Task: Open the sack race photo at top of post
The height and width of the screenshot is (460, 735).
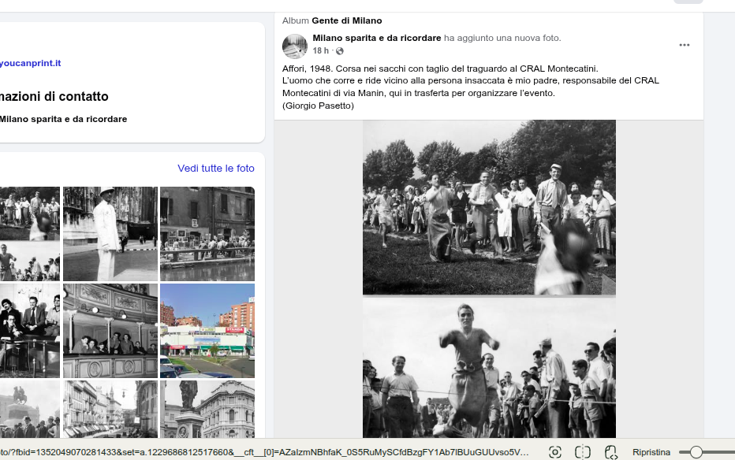Action: pyautogui.click(x=489, y=207)
